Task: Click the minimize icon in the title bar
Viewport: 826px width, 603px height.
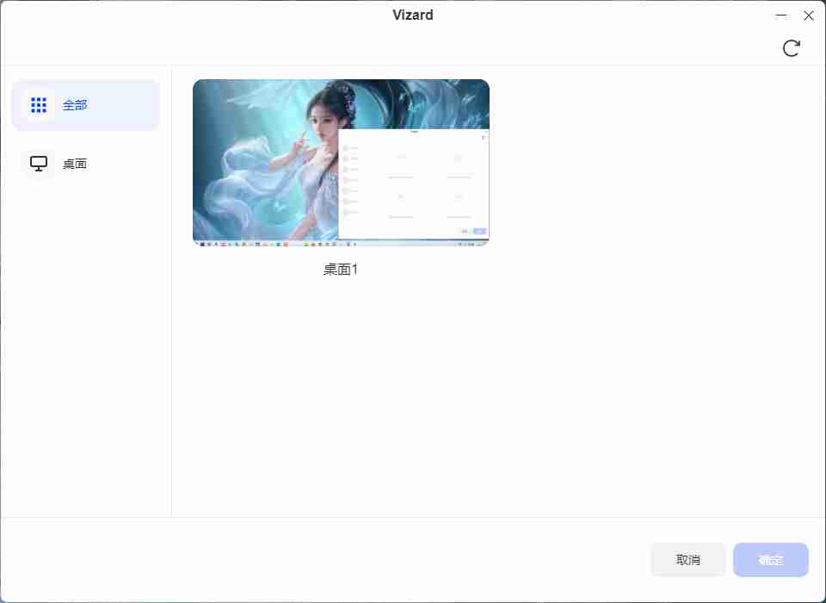Action: [780, 15]
